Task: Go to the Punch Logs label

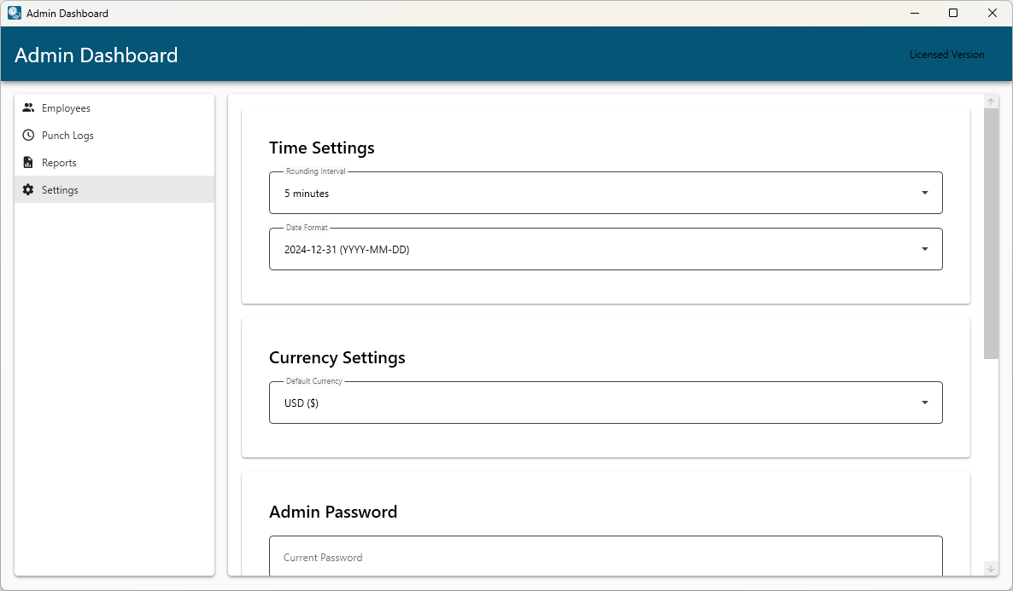Action: click(67, 136)
